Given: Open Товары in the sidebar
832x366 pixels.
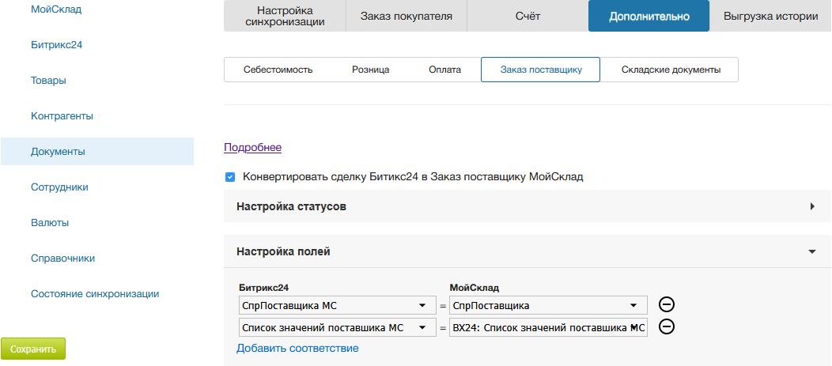Looking at the screenshot, I should click(x=48, y=81).
